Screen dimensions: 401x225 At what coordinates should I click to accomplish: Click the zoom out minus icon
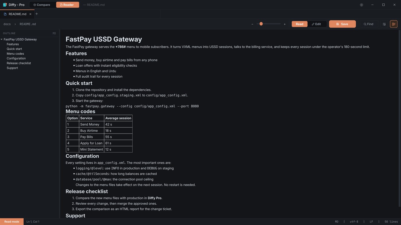(x=252, y=24)
